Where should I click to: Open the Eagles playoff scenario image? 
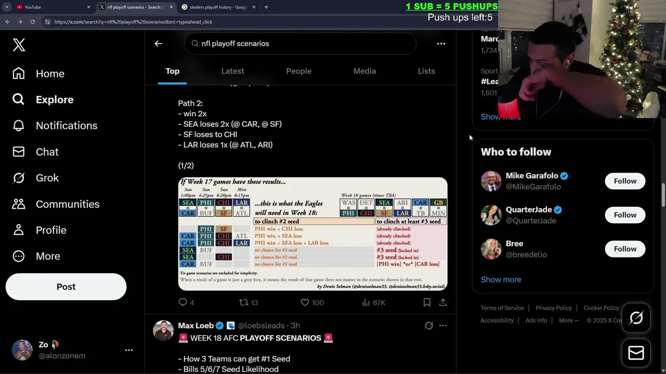(x=313, y=234)
